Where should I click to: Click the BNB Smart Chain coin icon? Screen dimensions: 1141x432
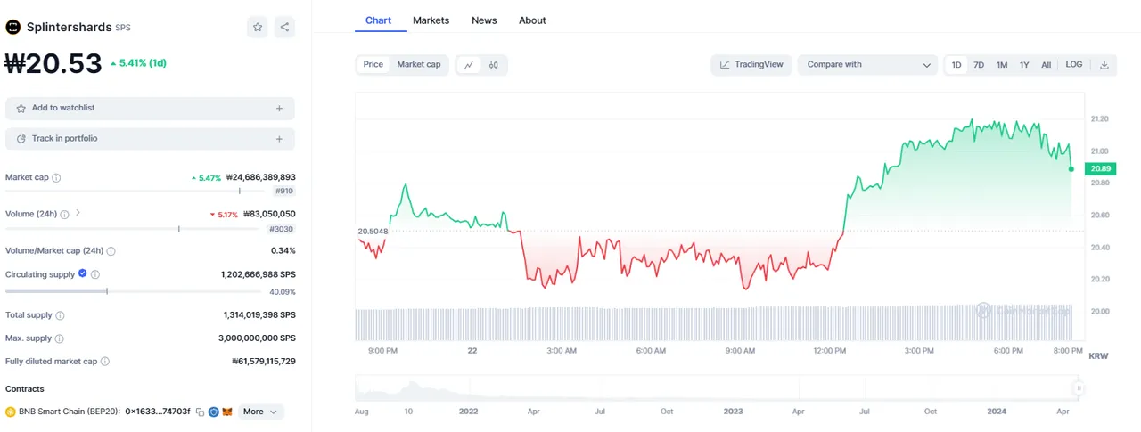(x=11, y=412)
